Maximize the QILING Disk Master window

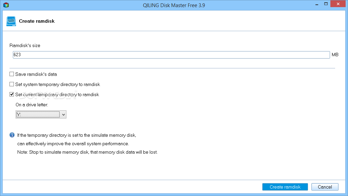[x=326, y=4]
